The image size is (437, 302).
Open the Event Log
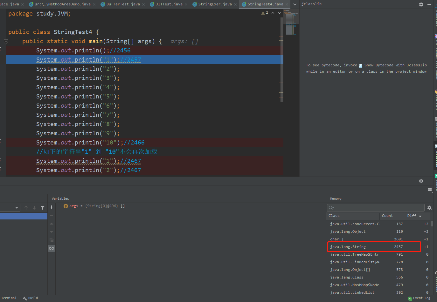(419, 298)
